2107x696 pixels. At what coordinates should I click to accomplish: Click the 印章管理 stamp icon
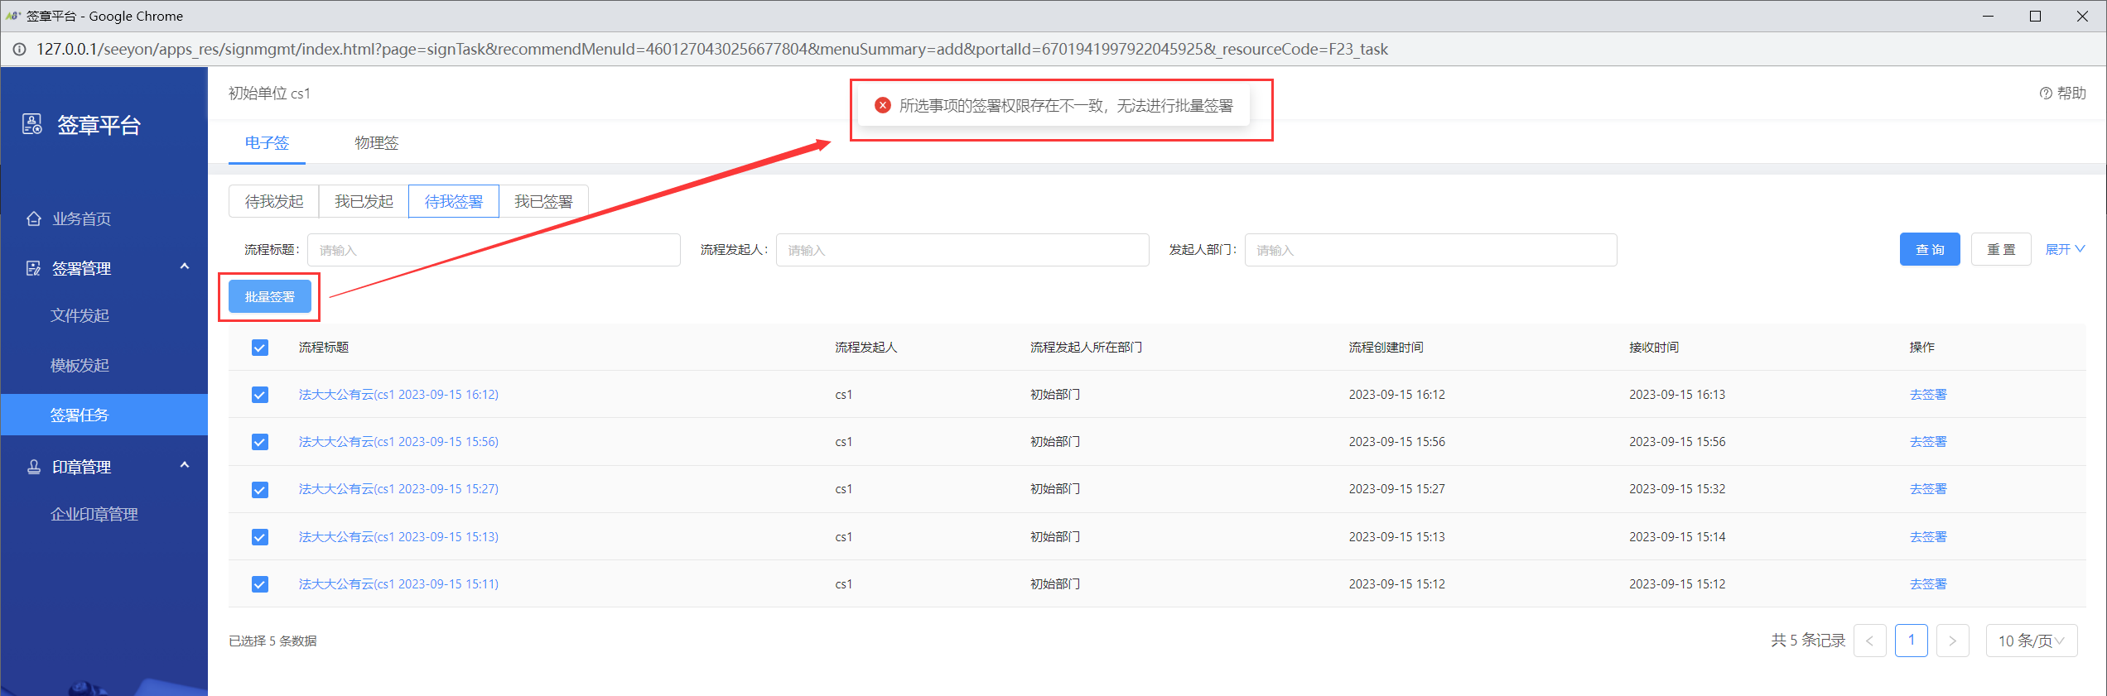(x=34, y=467)
